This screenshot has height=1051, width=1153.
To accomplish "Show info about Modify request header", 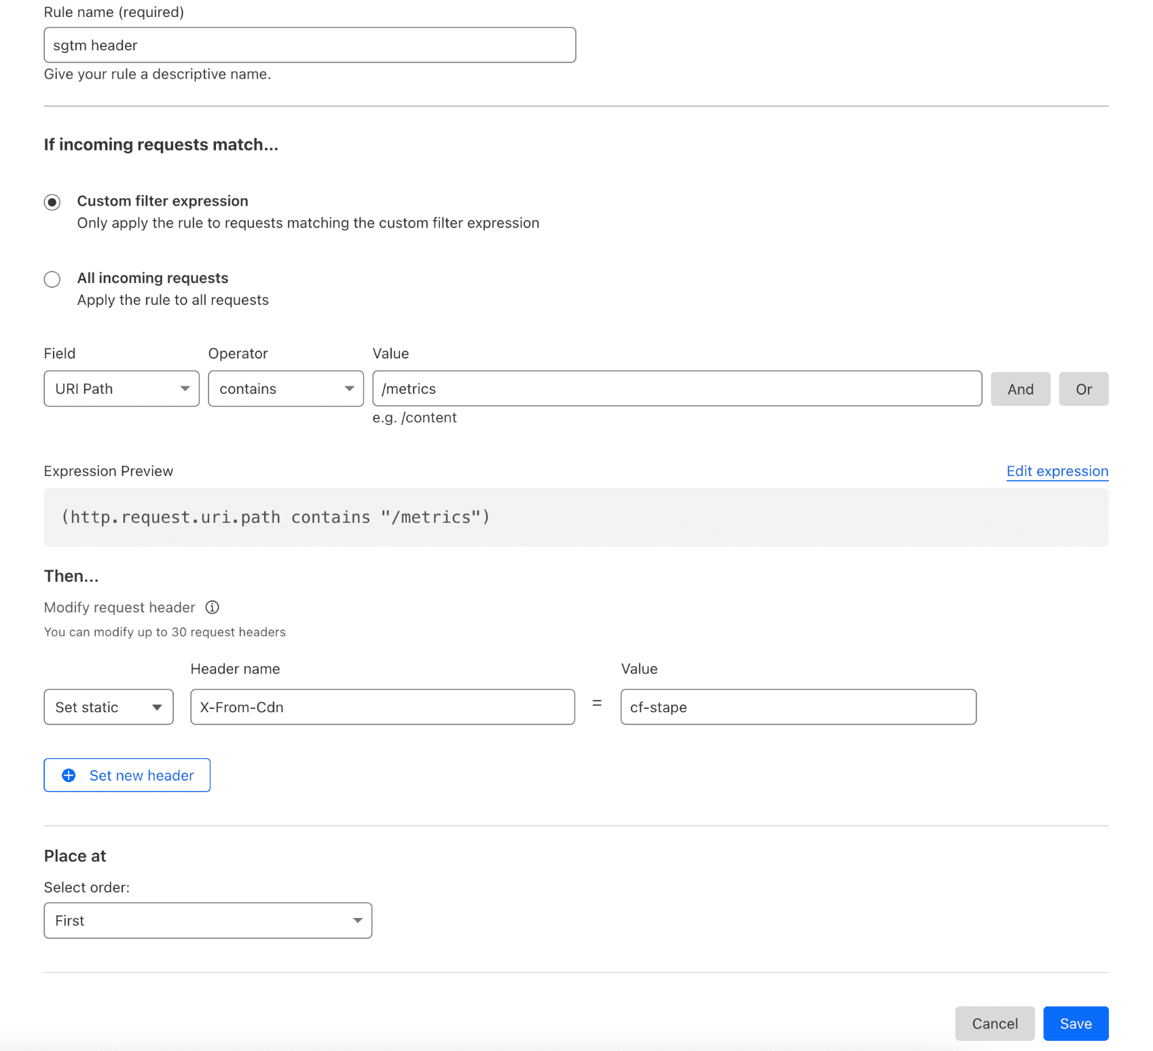I will 213,607.
